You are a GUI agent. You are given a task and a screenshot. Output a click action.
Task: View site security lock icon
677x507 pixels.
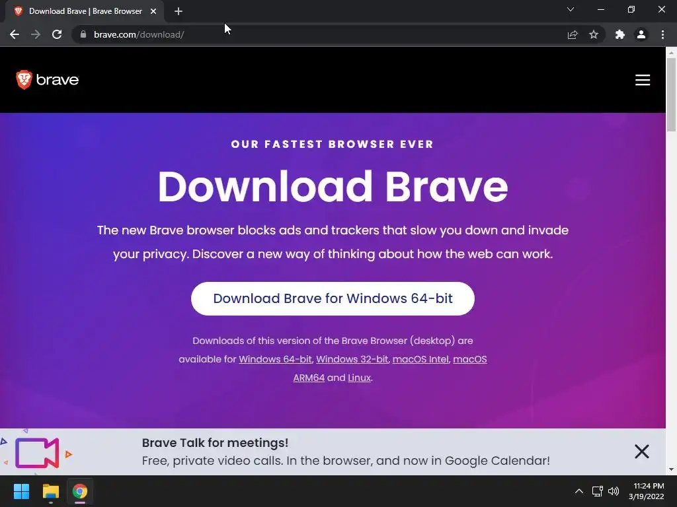83,34
